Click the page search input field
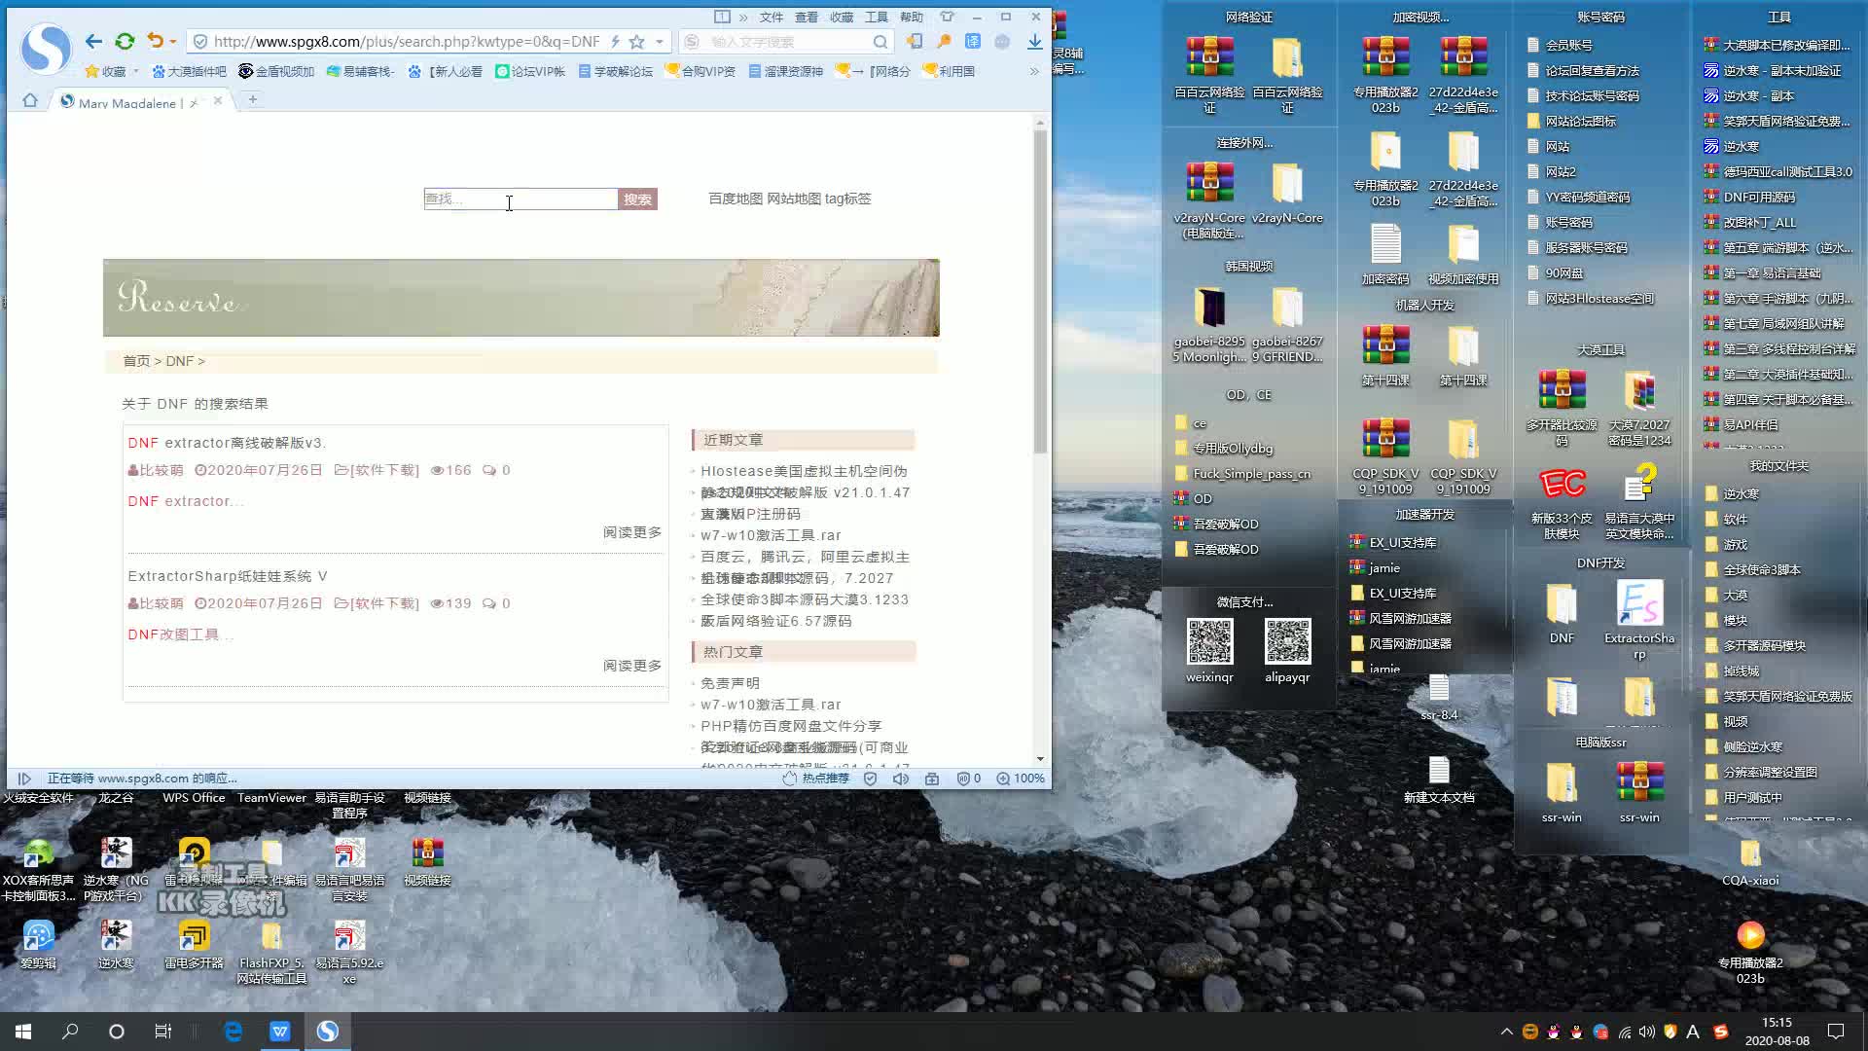The width and height of the screenshot is (1868, 1051). tap(521, 199)
